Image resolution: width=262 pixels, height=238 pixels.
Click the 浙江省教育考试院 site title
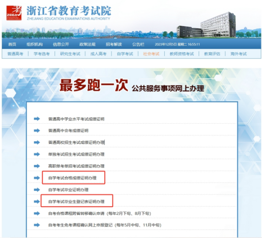69,11
